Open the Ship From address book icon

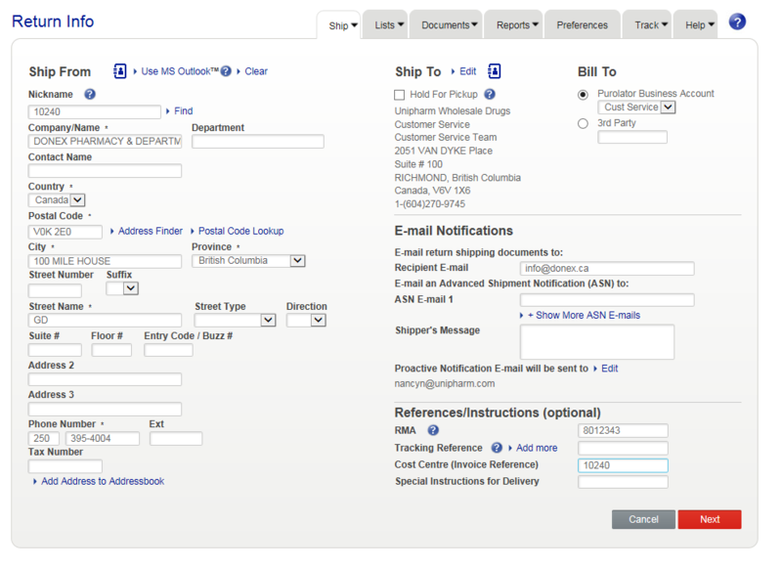(x=119, y=71)
